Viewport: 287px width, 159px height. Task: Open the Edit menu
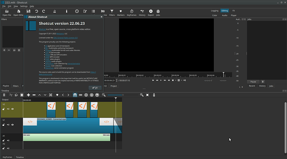coord(10,6)
